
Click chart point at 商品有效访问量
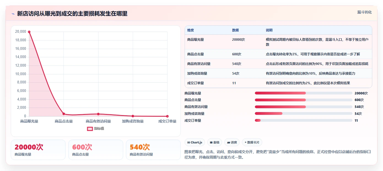point(98,114)
